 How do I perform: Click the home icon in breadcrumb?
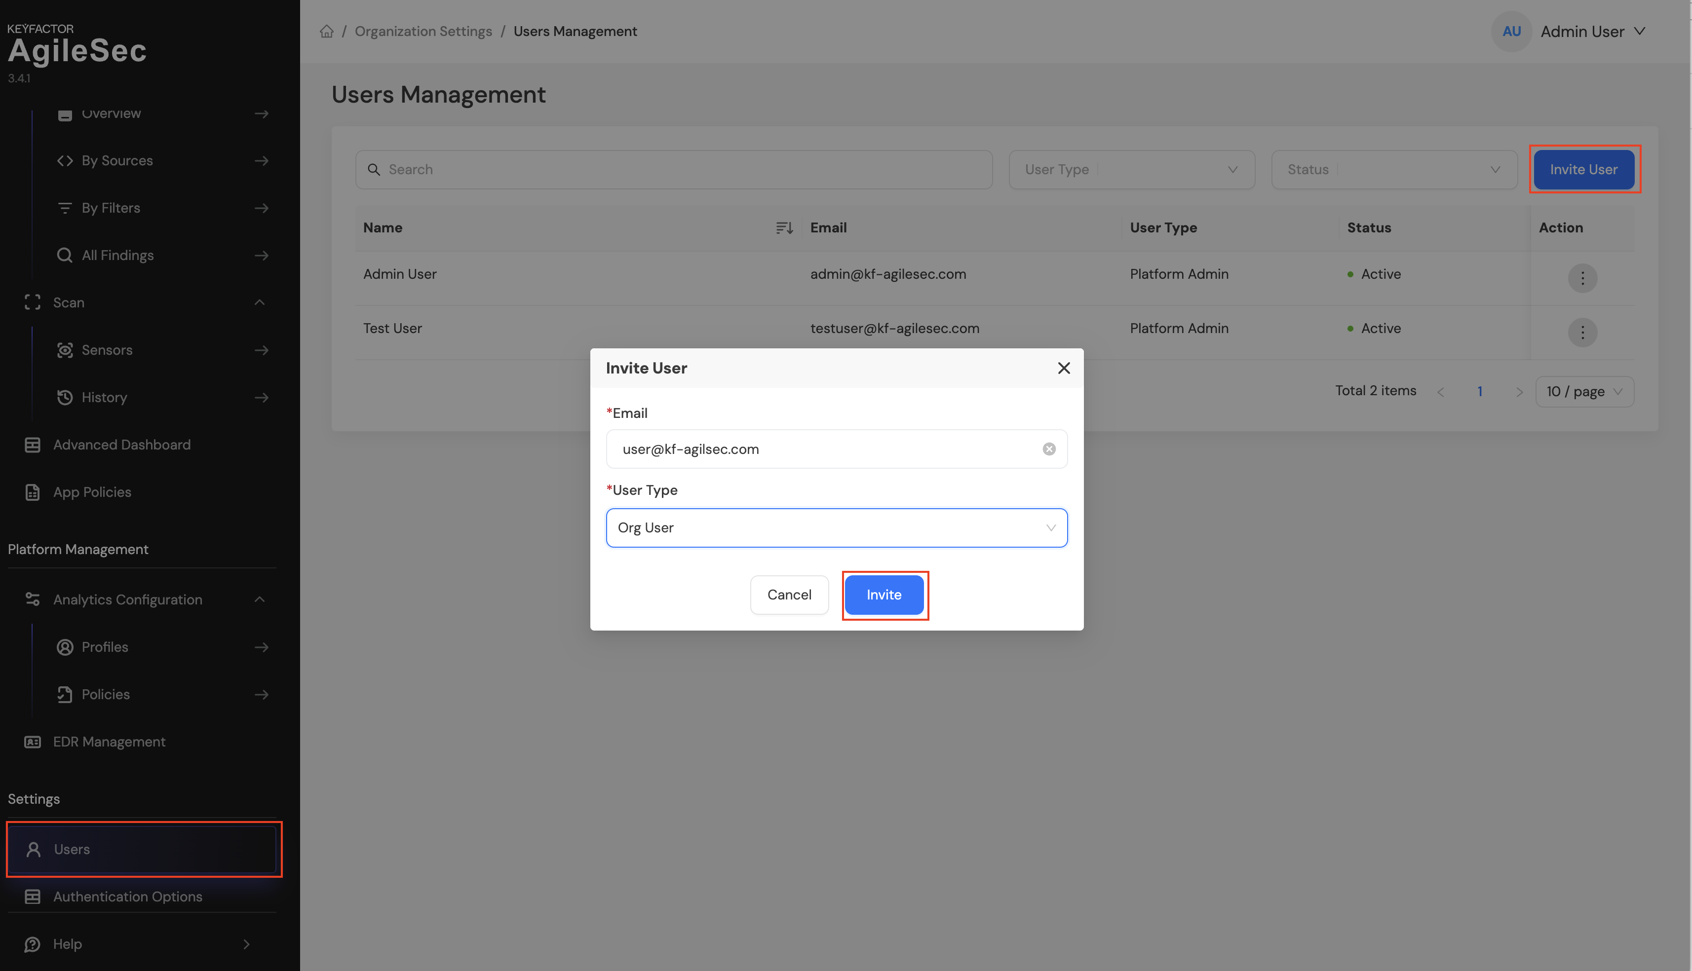point(326,32)
